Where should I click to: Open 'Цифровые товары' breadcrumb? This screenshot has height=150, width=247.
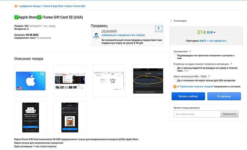[x=30, y=6]
